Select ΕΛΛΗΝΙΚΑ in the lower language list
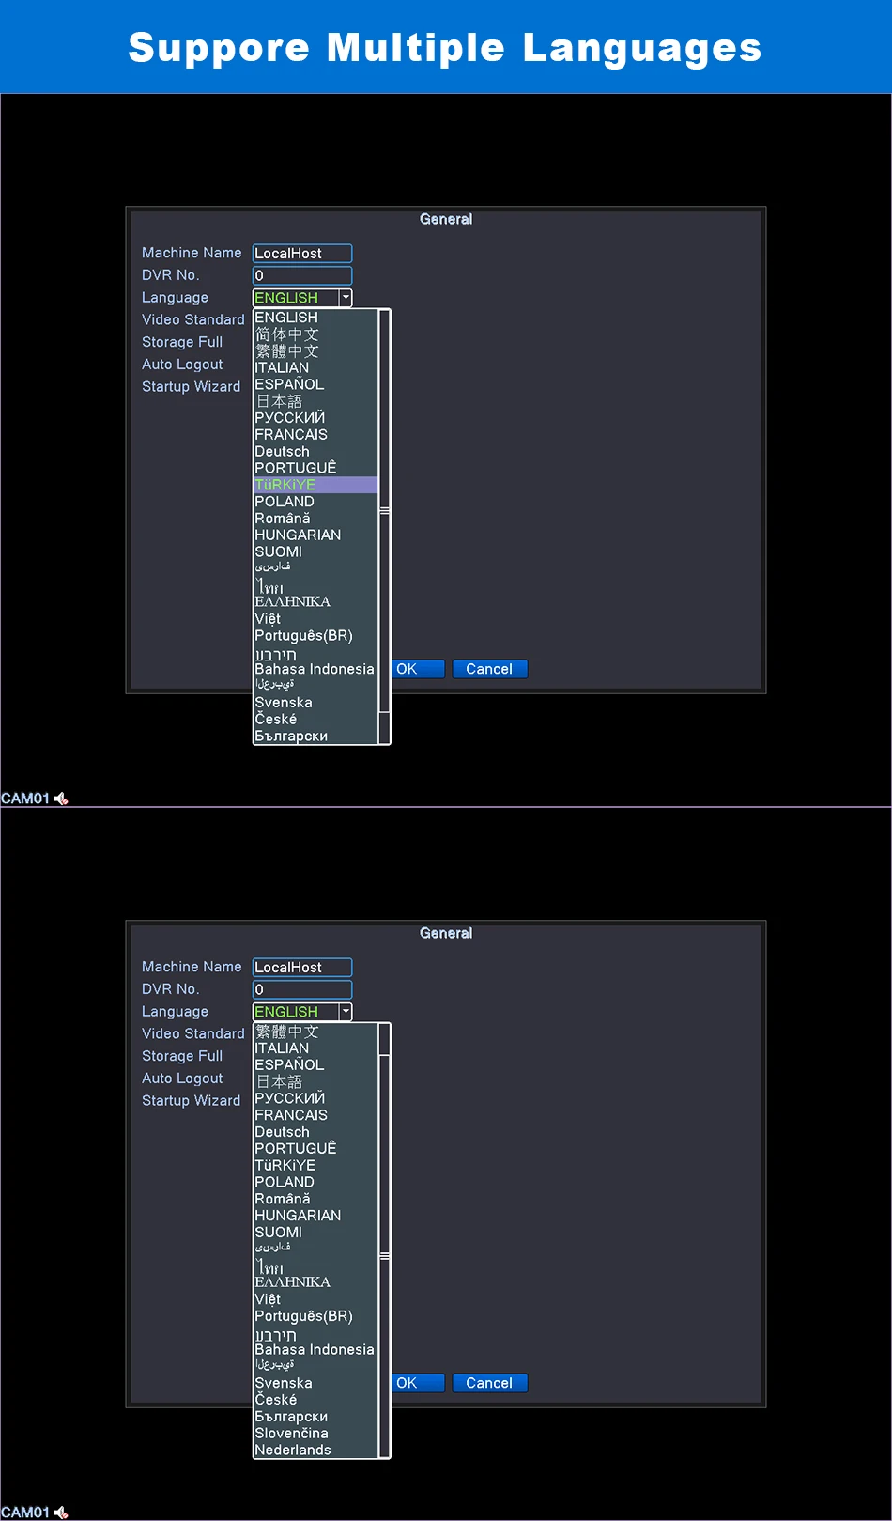Image resolution: width=892 pixels, height=1521 pixels. 315,1282
